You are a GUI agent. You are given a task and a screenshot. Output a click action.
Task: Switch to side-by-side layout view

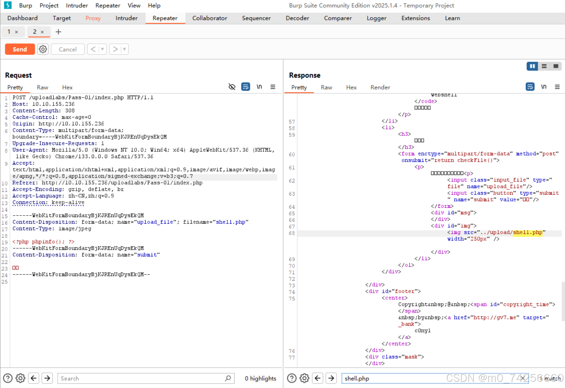(x=532, y=66)
